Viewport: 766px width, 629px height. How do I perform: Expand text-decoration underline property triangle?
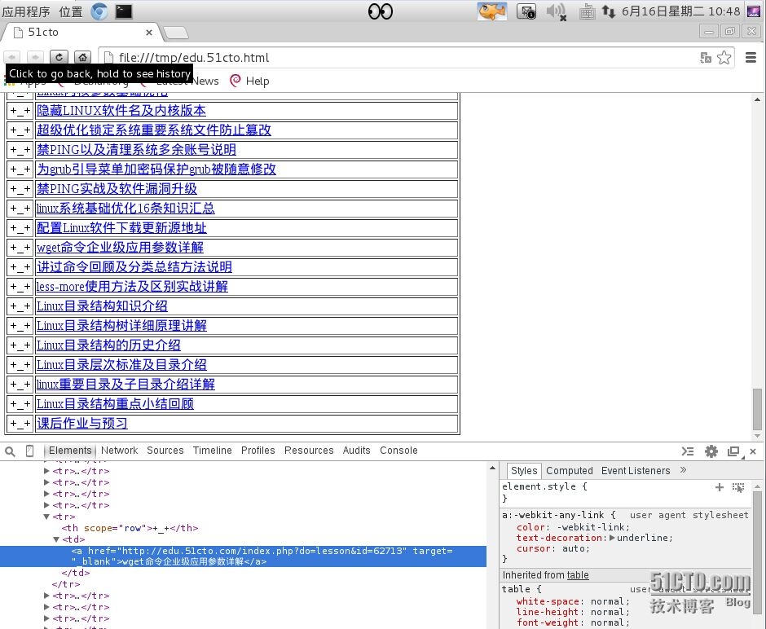(612, 538)
